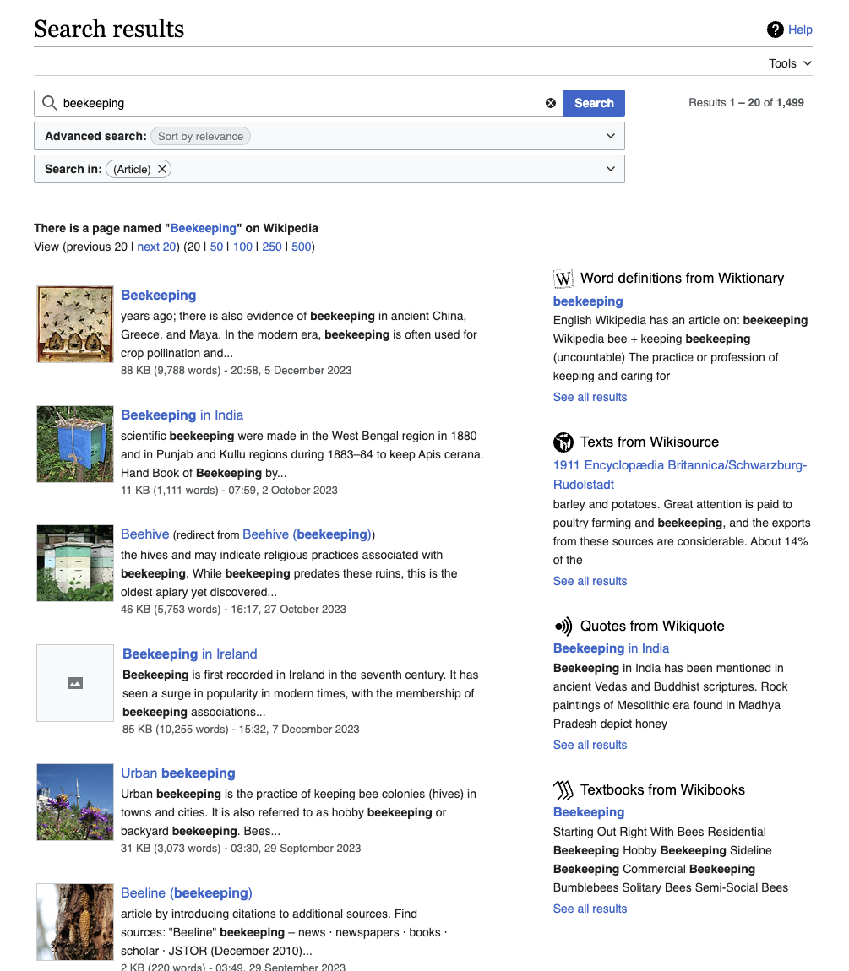Click the Beekeeping in India blue hive thumbnail
Screen dimensions: 849x971
pos(75,444)
